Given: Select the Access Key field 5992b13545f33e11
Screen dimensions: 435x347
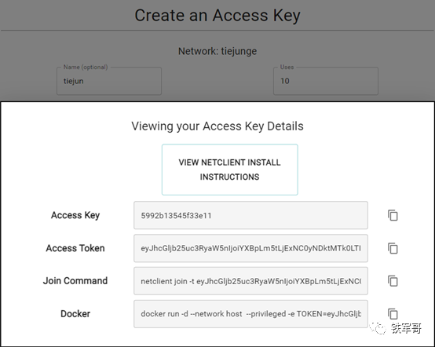Looking at the screenshot, I should click(250, 215).
